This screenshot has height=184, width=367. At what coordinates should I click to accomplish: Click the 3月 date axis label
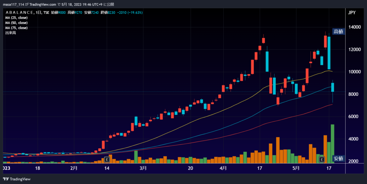click(143, 168)
